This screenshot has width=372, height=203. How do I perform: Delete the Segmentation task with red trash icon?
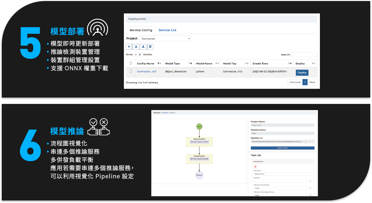255,167
